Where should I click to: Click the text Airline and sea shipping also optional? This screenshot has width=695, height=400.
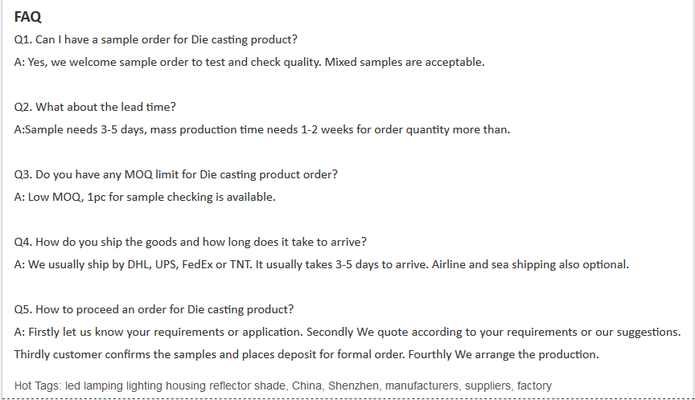click(x=530, y=264)
